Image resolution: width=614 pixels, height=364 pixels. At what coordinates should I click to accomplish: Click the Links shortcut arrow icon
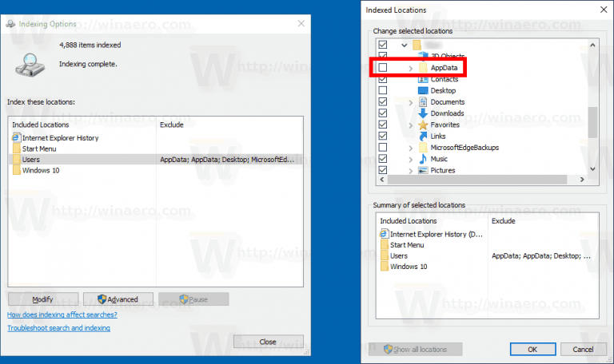tap(422, 136)
